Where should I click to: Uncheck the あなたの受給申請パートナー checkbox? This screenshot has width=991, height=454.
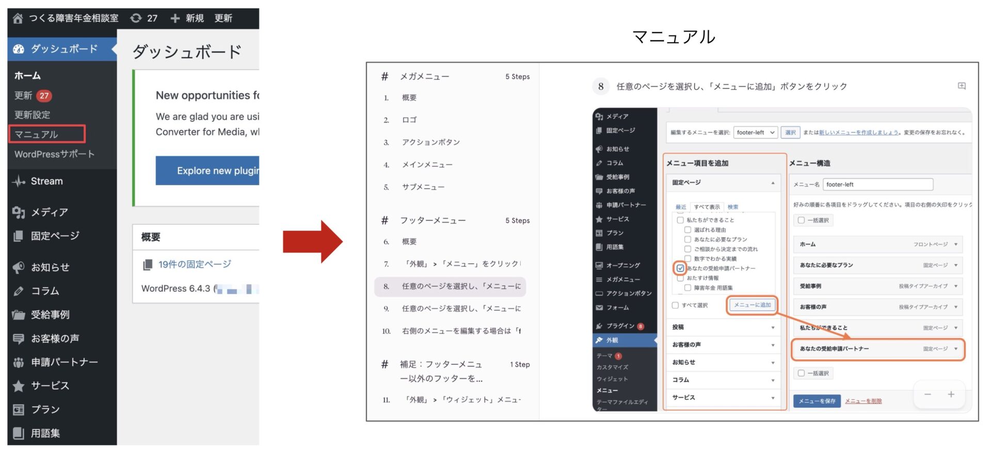coord(680,268)
